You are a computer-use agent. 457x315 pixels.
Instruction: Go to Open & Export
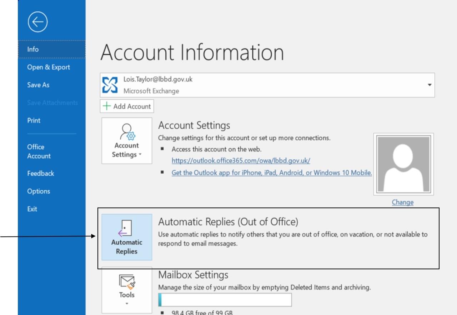tap(49, 67)
